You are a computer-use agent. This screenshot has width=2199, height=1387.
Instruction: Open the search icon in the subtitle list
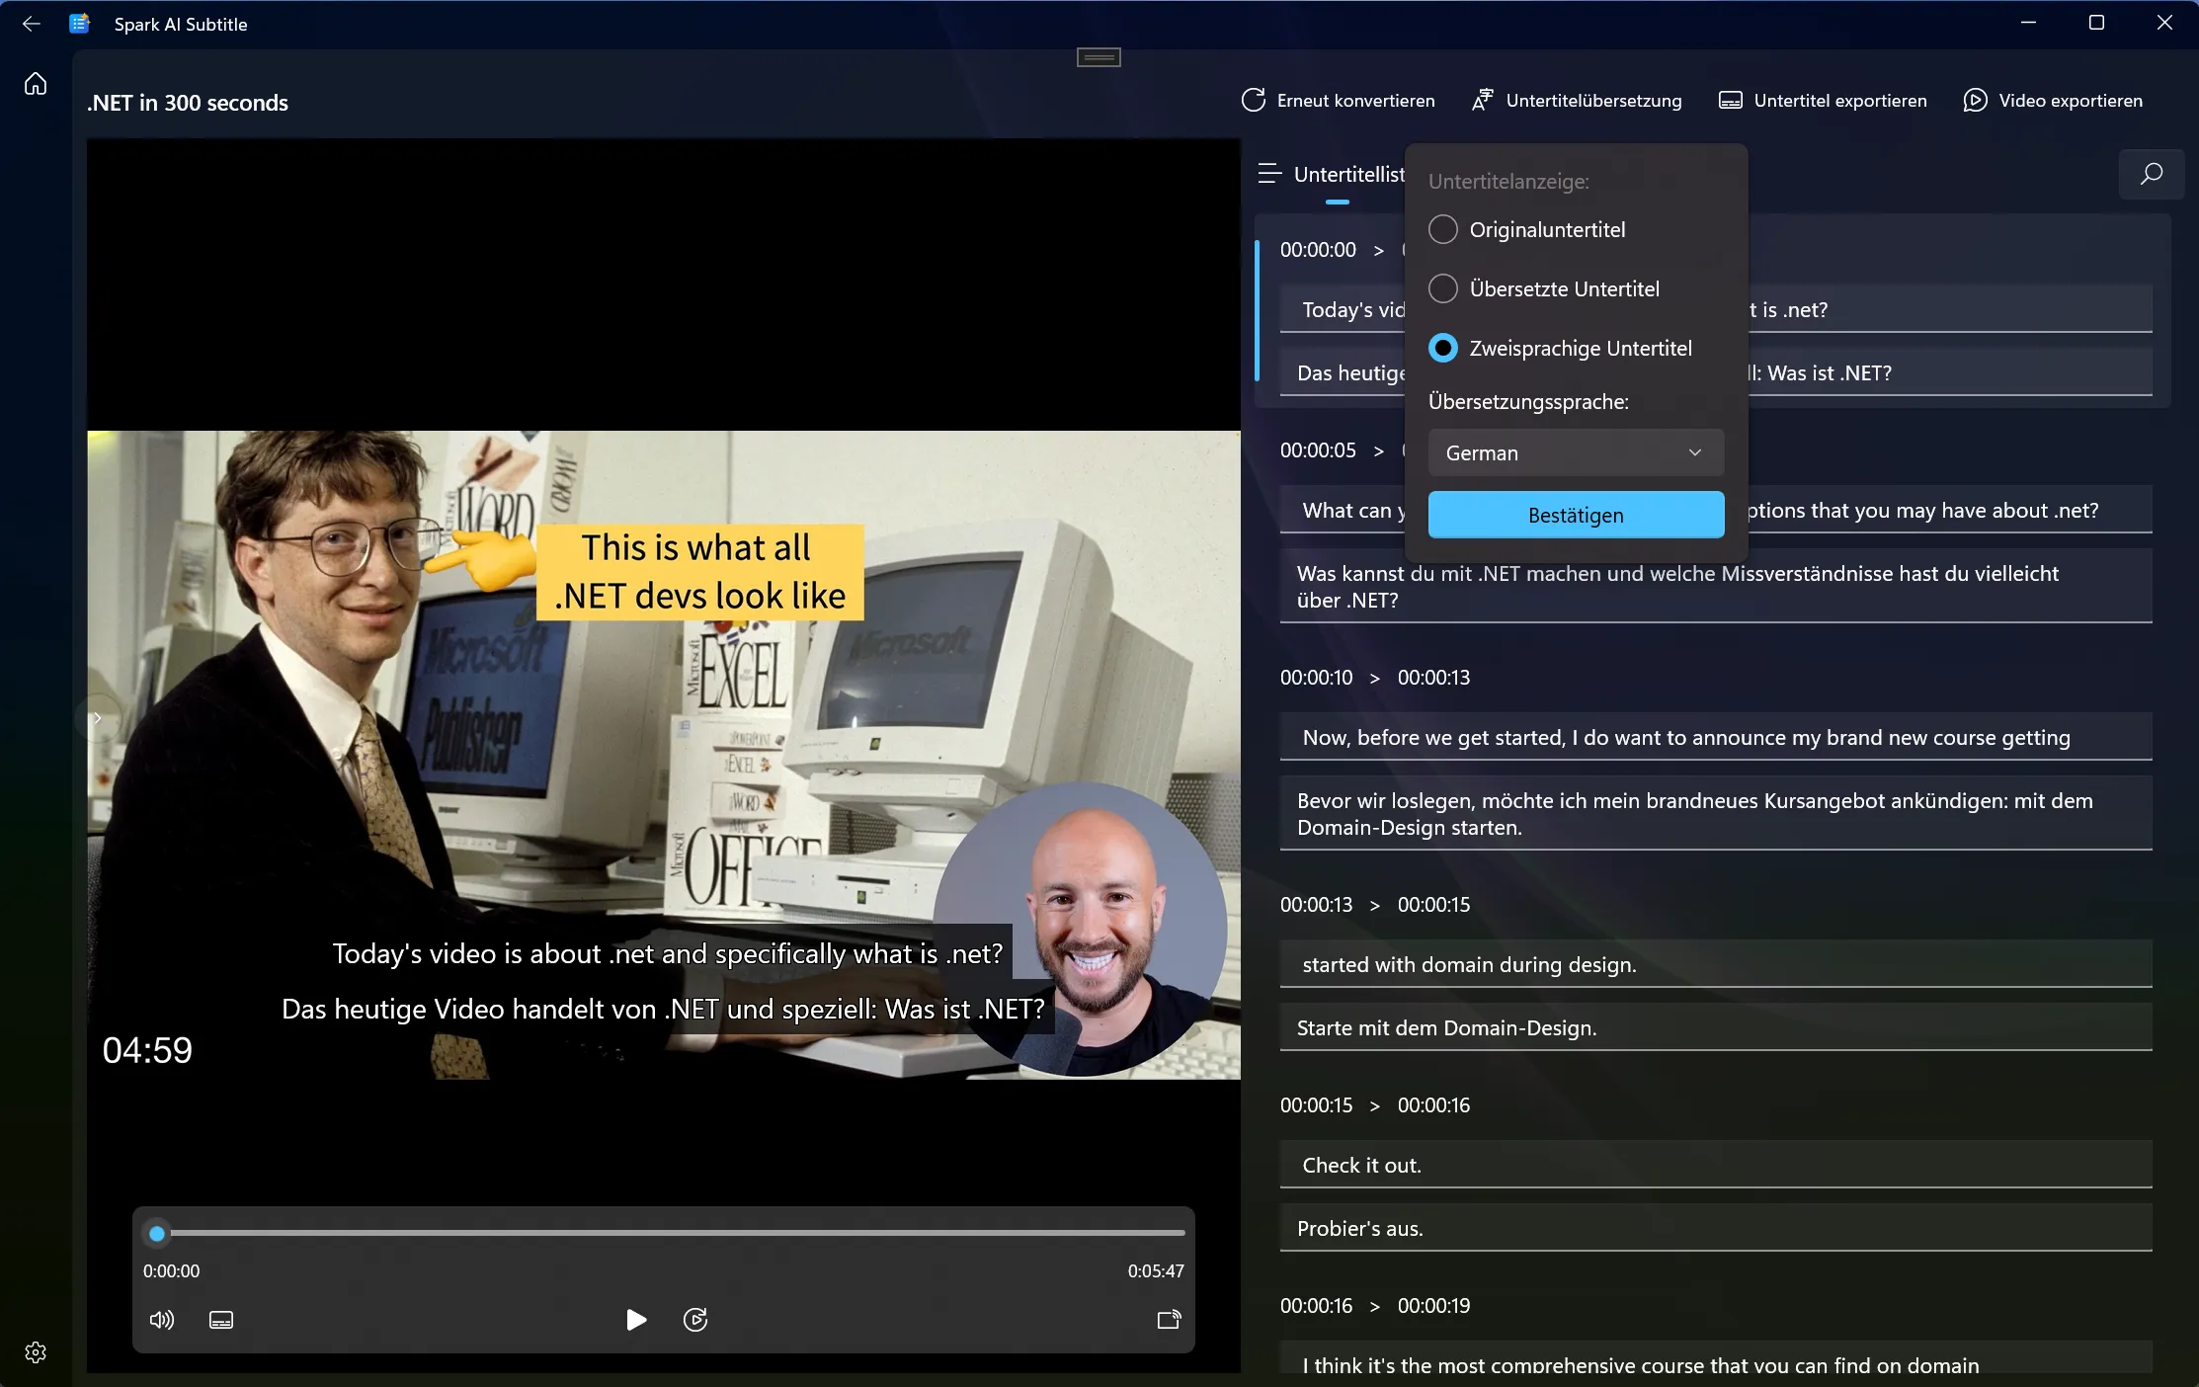(x=2151, y=175)
